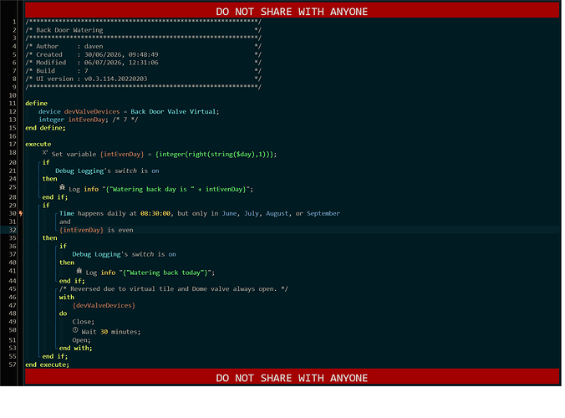This screenshot has width=565, height=418.
Task: Click the bug icon before Log info "Watering back today"
Action: tap(79, 271)
